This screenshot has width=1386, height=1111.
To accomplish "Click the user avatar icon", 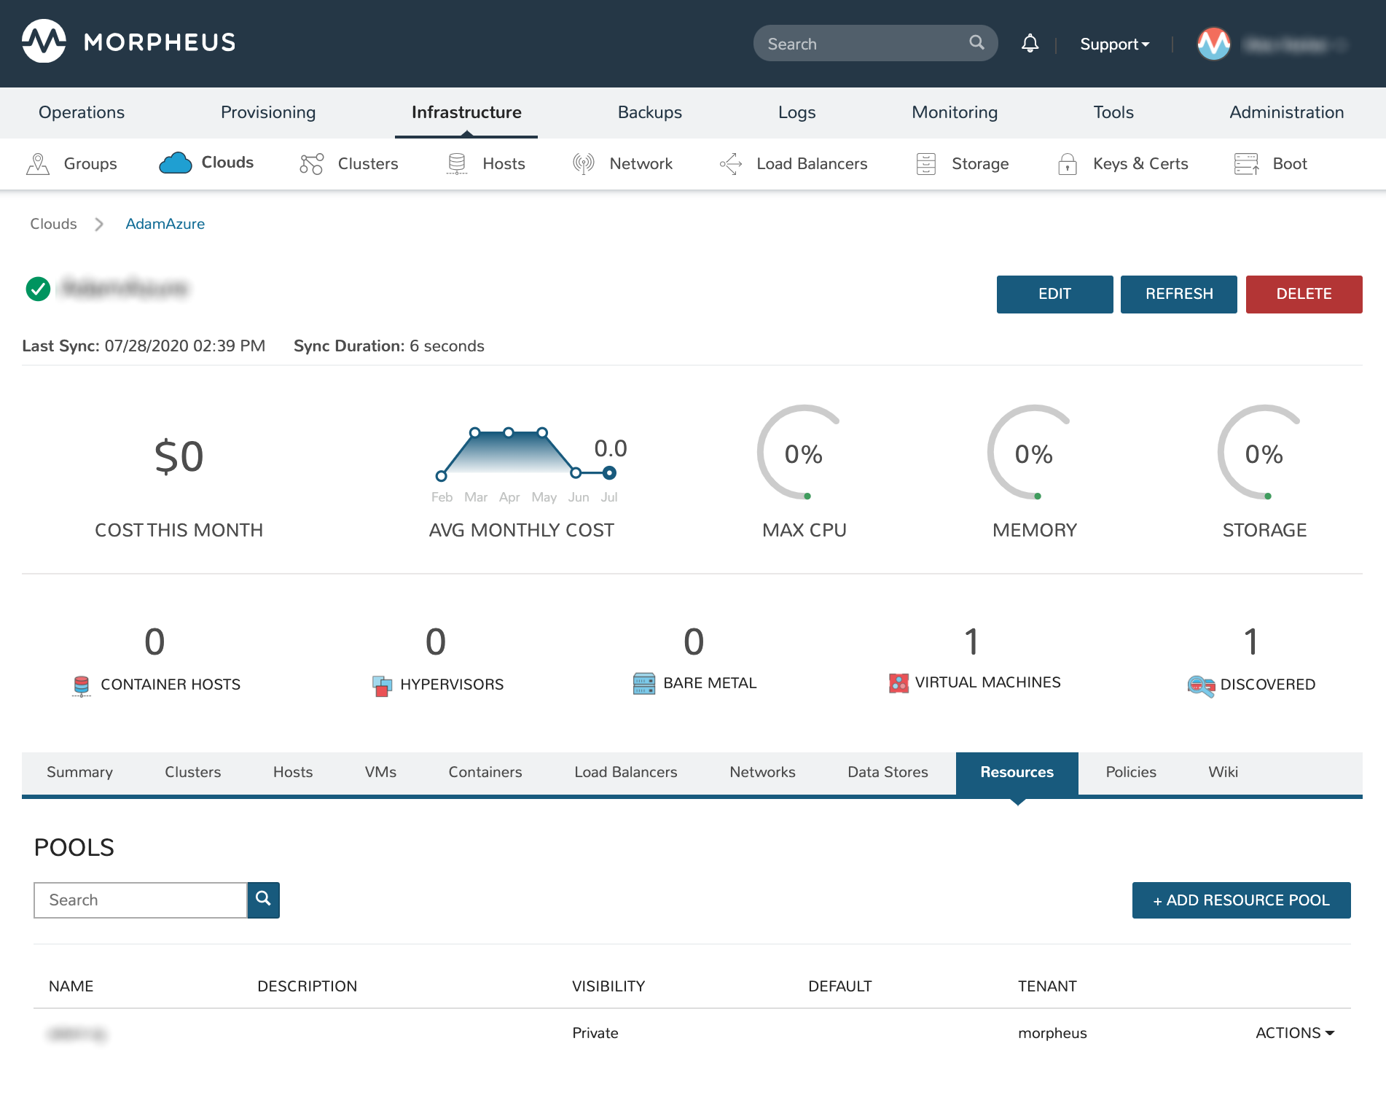I will click(1213, 44).
